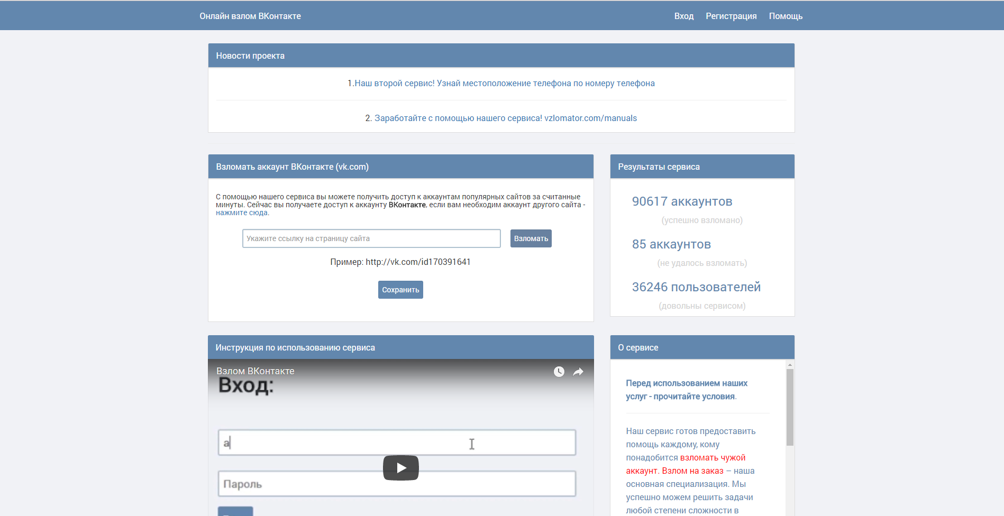Screen dimensions: 1004x516
Task: Focus the page URL input field
Action: pyautogui.click(x=371, y=238)
